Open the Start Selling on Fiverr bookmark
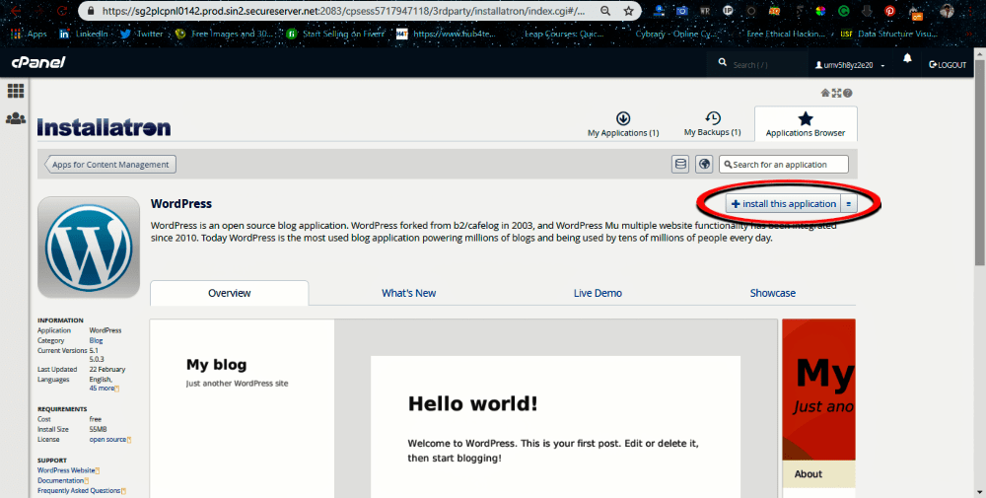Image resolution: width=986 pixels, height=498 pixels. (x=336, y=34)
